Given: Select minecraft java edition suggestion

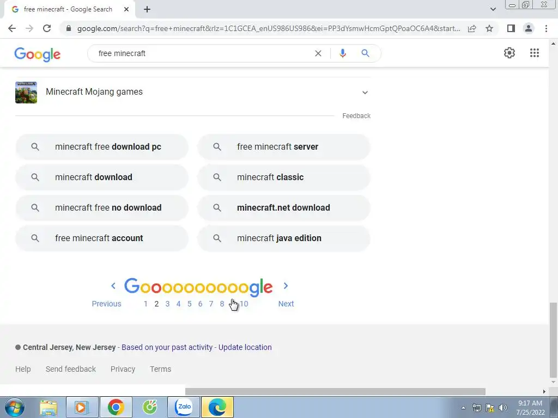Looking at the screenshot, I should 283,238.
